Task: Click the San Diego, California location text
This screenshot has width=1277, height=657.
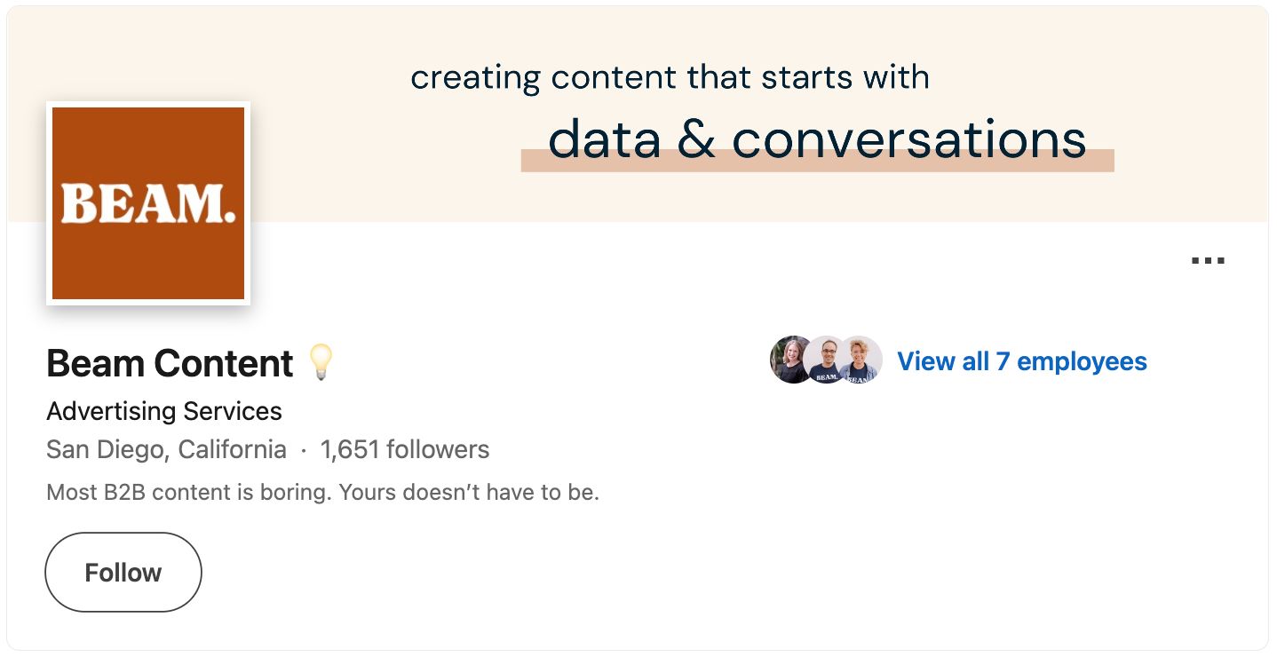Action: click(x=166, y=450)
